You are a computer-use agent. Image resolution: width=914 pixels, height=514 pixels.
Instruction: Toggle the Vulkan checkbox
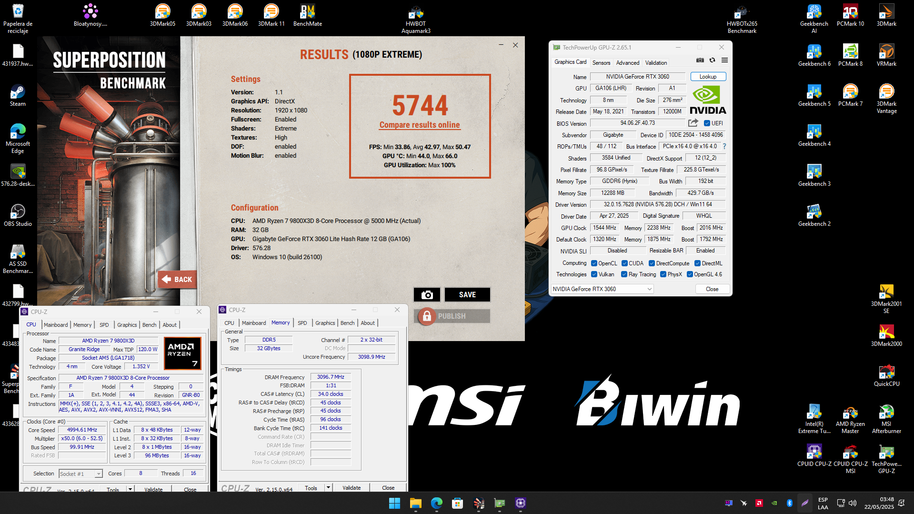click(594, 274)
